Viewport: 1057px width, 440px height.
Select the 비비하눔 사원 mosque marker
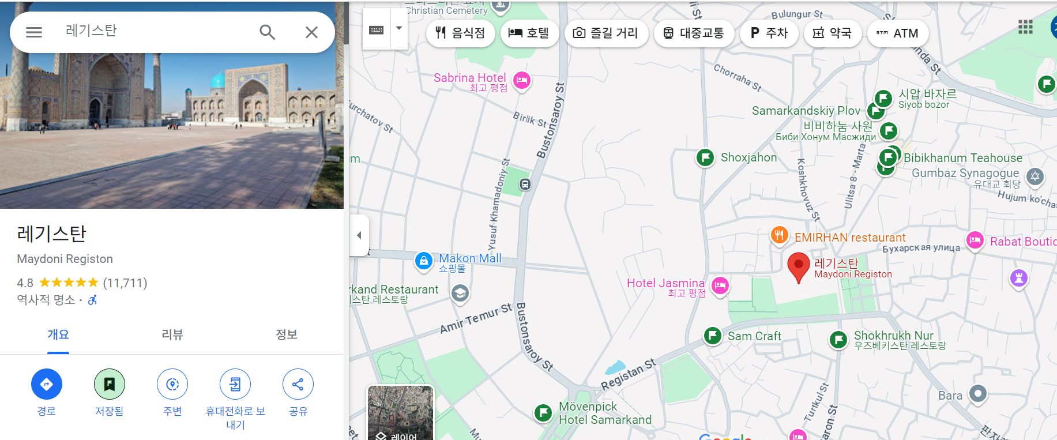[x=889, y=131]
